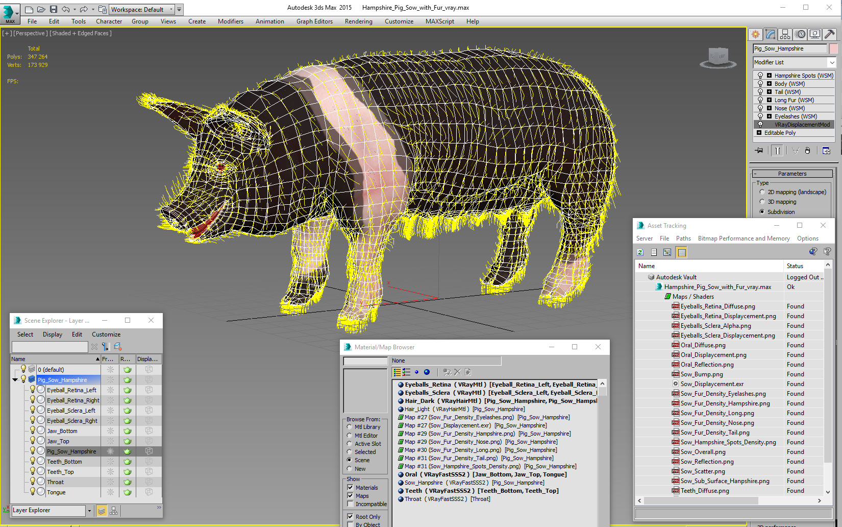Click Remove Modifier trash icon

pyautogui.click(x=807, y=151)
